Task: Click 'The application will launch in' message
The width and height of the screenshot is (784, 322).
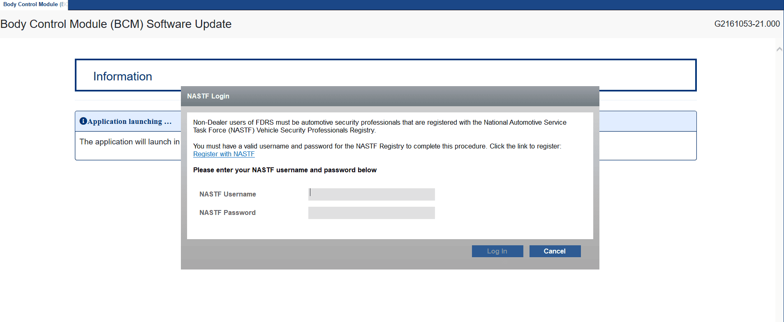Action: [129, 142]
